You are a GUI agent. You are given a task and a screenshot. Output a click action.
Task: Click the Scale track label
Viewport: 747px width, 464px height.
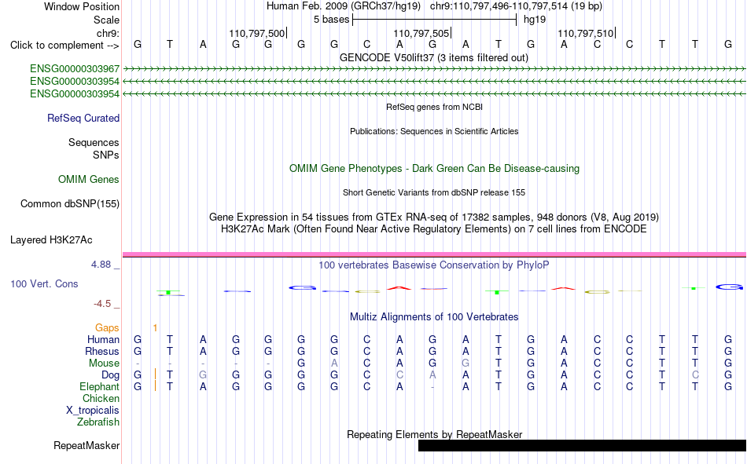pos(106,20)
